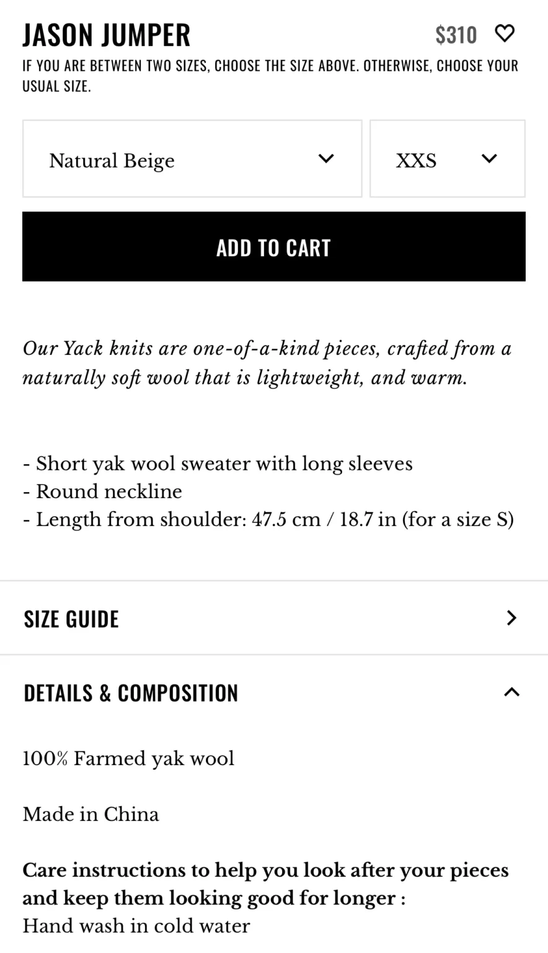This screenshot has width=548, height=953.
Task: Expand the SIZE GUIDE section
Action: pyautogui.click(x=274, y=618)
